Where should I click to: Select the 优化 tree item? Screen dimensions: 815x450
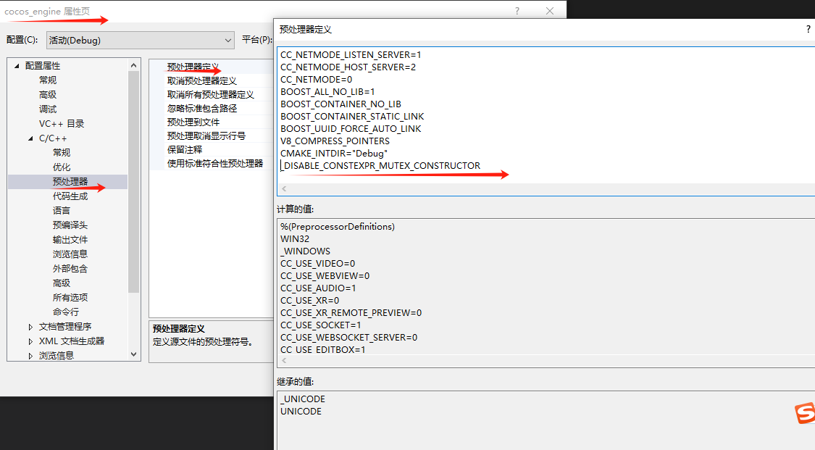coord(62,167)
